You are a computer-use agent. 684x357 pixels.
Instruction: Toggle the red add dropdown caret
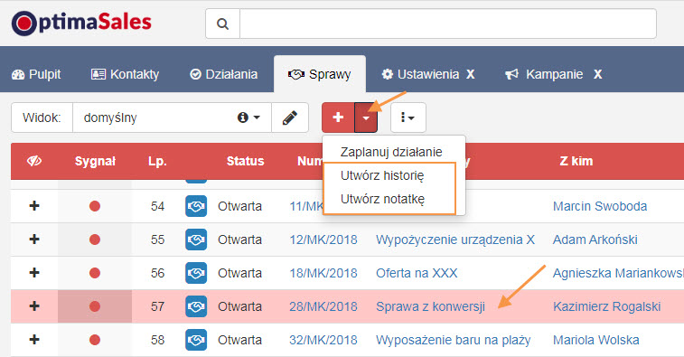coord(366,117)
